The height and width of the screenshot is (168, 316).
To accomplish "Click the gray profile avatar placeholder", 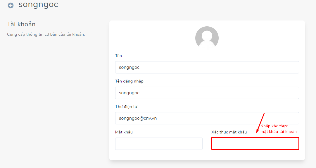I will tap(207, 38).
